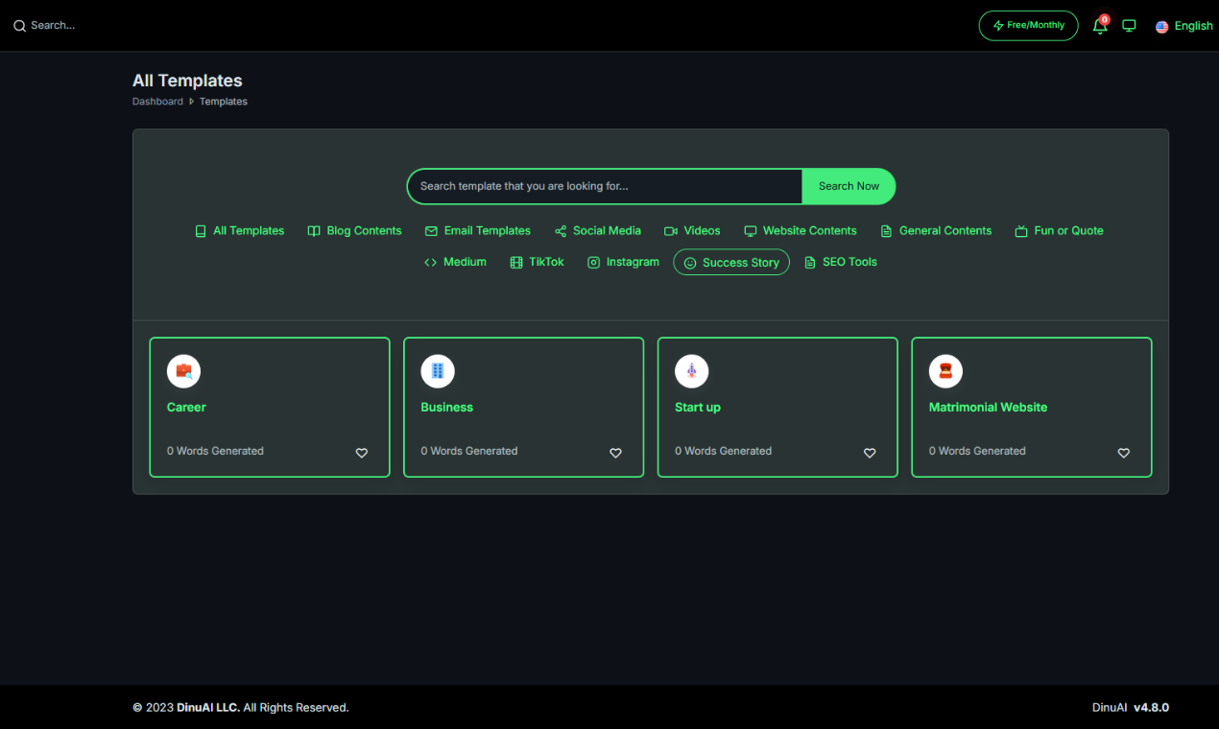This screenshot has width=1219, height=729.
Task: Select the Blog Contents category
Action: click(x=354, y=231)
